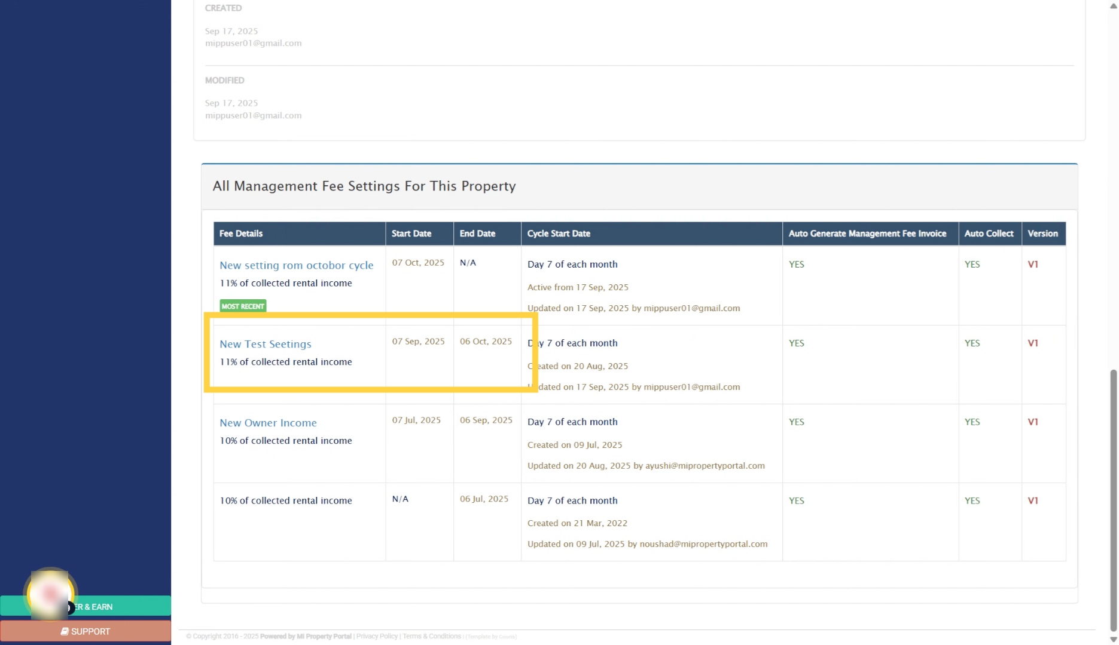Click the MOST RECENT badge

coord(243,306)
